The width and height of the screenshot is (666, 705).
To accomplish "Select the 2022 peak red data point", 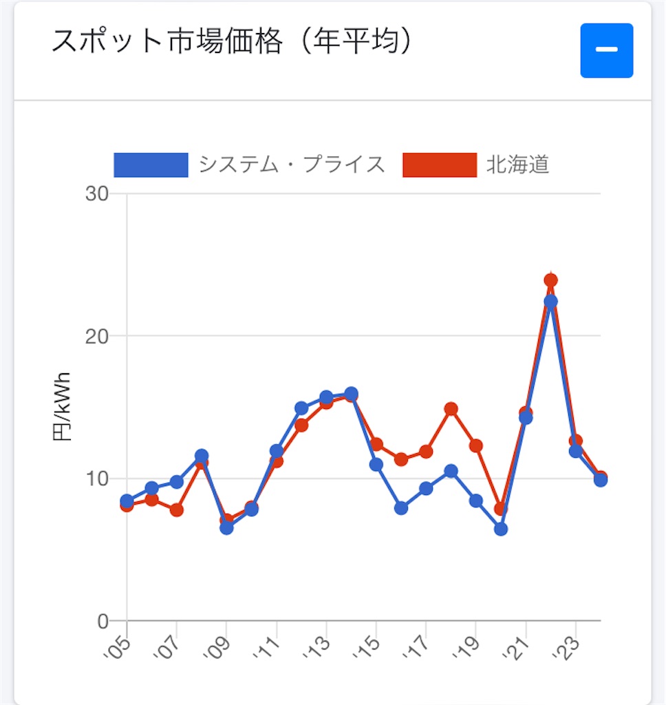I will click(x=550, y=279).
